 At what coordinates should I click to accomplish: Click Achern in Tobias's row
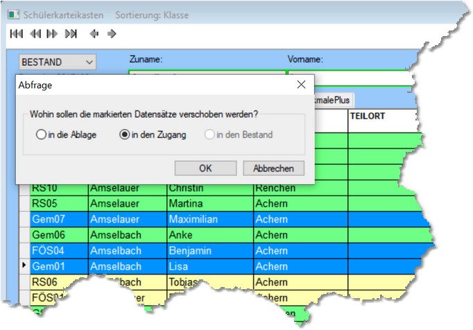(x=301, y=282)
